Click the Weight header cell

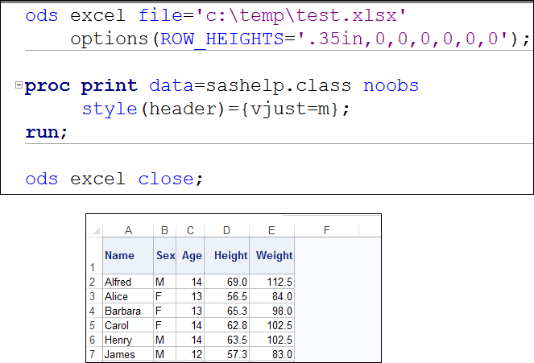point(274,256)
